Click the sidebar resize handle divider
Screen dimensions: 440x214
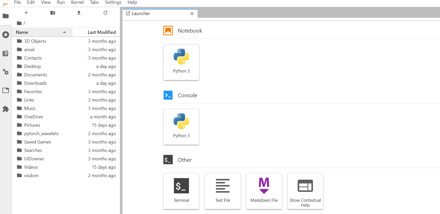[121, 110]
